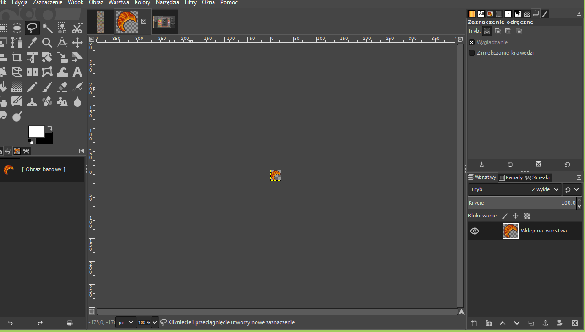Viewport: 585px width, 332px height.
Task: Switch to the Ścieżki tab
Action: 538,177
